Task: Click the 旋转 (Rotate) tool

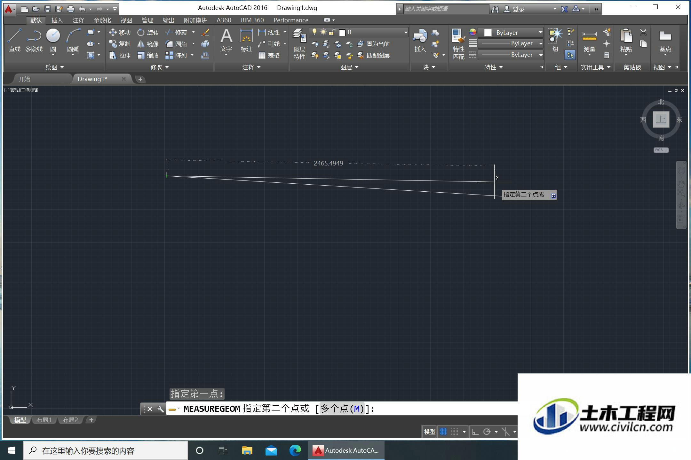Action: click(148, 32)
